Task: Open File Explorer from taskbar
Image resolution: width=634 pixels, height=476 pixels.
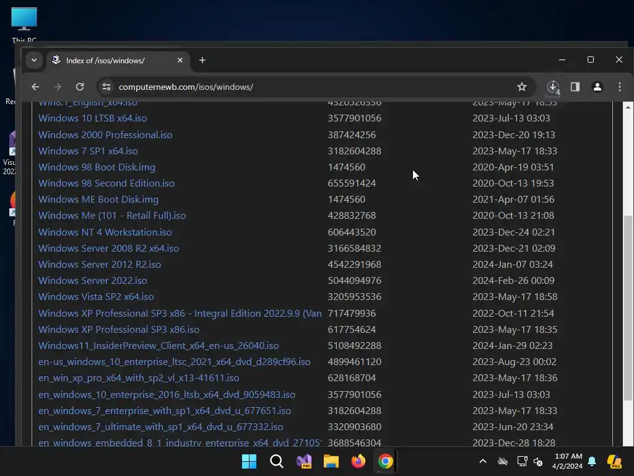Action: [331, 461]
